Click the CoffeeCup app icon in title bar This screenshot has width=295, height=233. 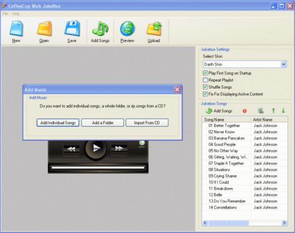[4, 5]
